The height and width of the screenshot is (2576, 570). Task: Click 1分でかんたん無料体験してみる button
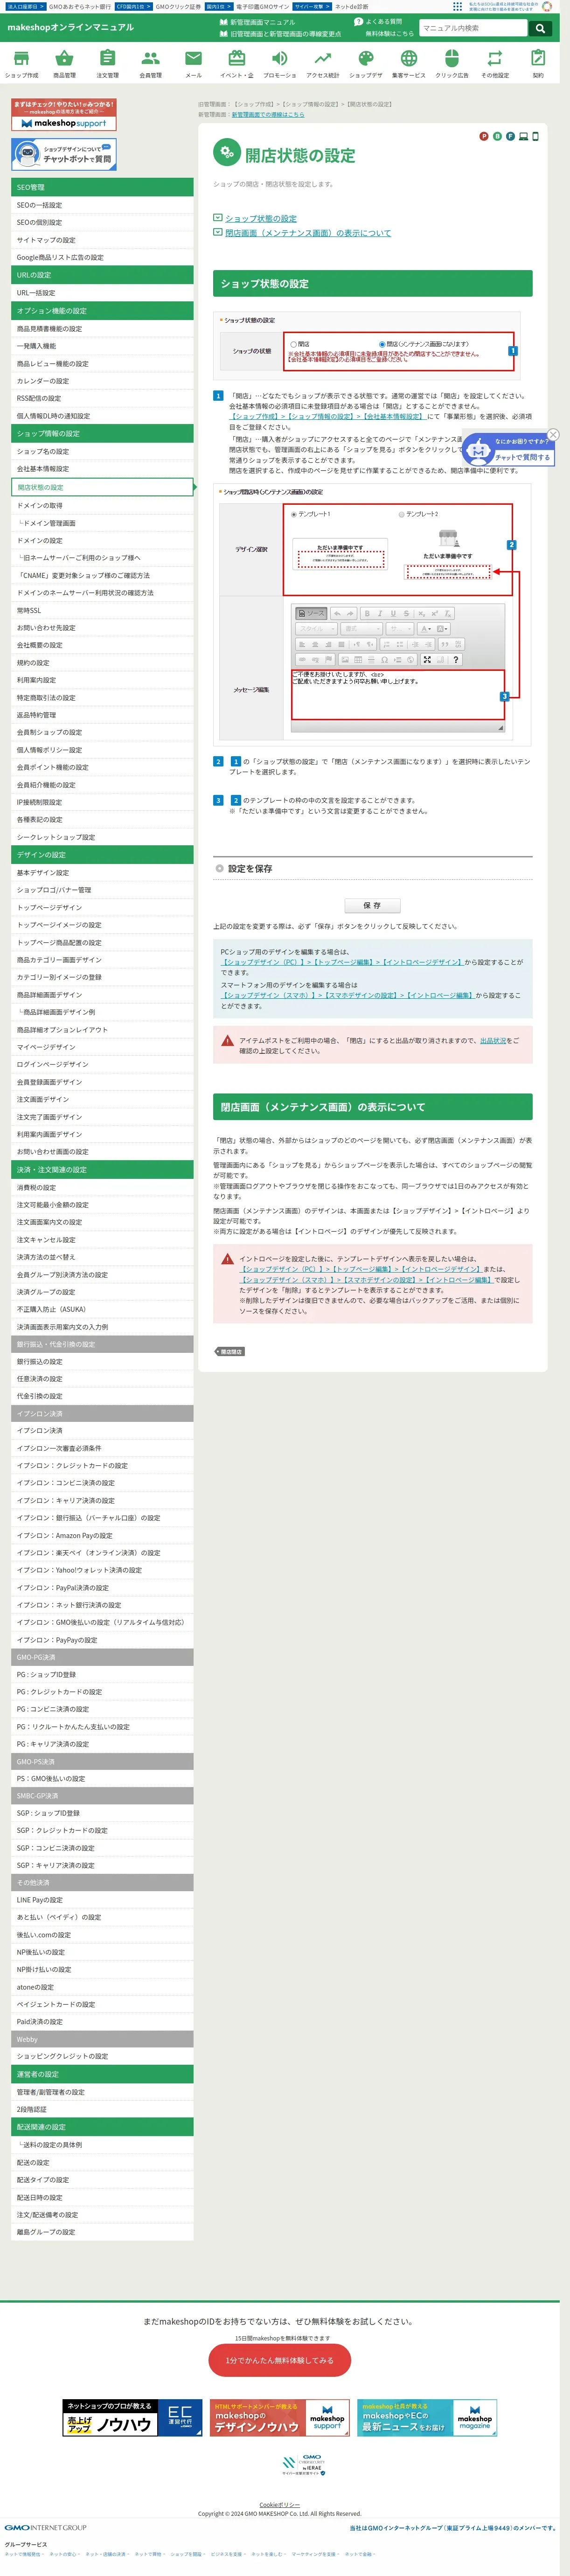(280, 2360)
